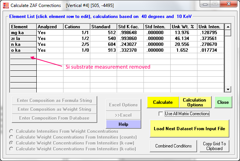This screenshot has width=240, height=161.
Task: Enable Use All Matrix Corrections checkbox
Action: point(161,114)
